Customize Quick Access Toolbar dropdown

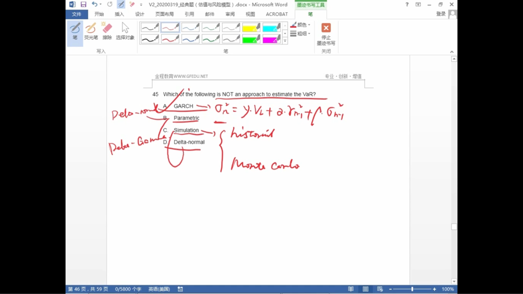[x=141, y=5]
